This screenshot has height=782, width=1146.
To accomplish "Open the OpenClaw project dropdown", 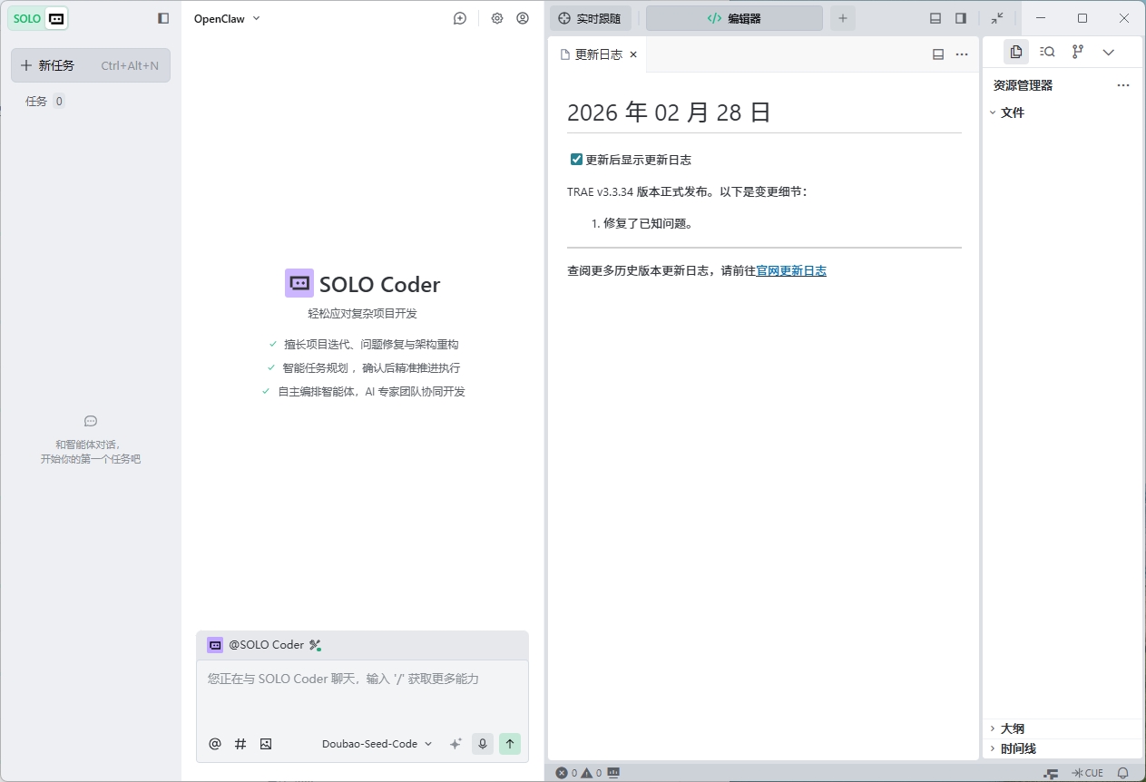I will coord(227,18).
